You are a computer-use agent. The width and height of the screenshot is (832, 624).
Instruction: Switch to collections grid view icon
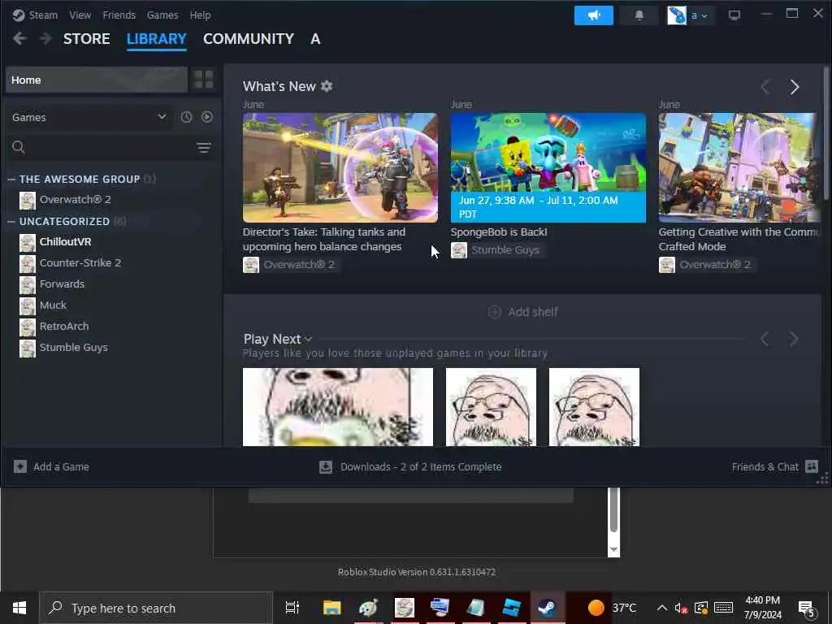[203, 80]
